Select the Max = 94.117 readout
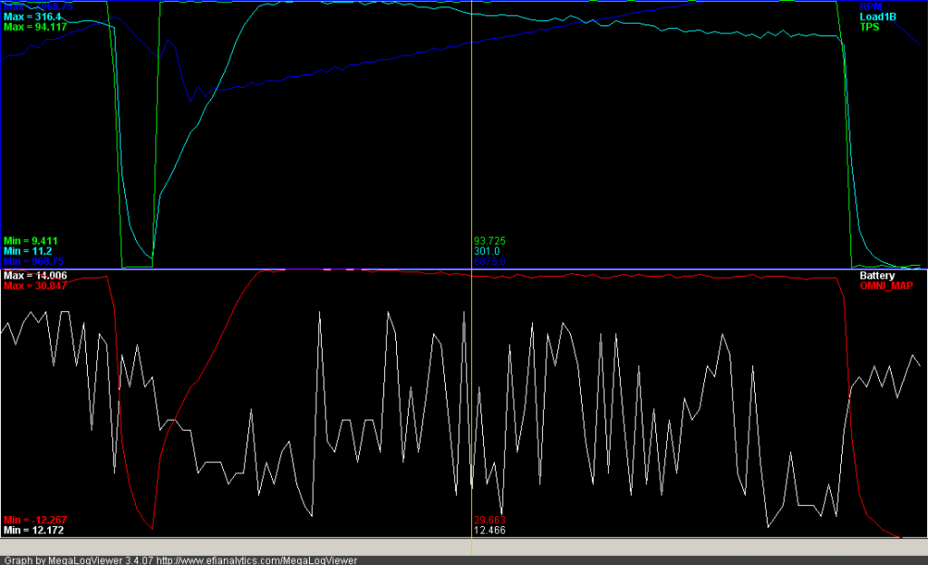This screenshot has height=565, width=928. (x=35, y=26)
